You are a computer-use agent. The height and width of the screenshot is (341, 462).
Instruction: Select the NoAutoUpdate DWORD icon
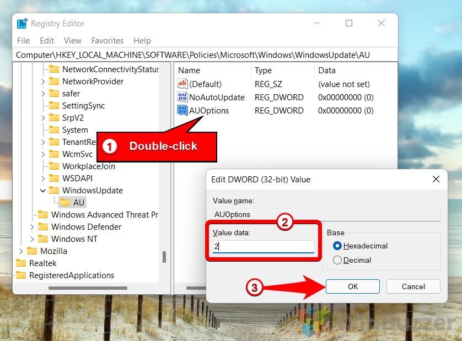coord(182,97)
